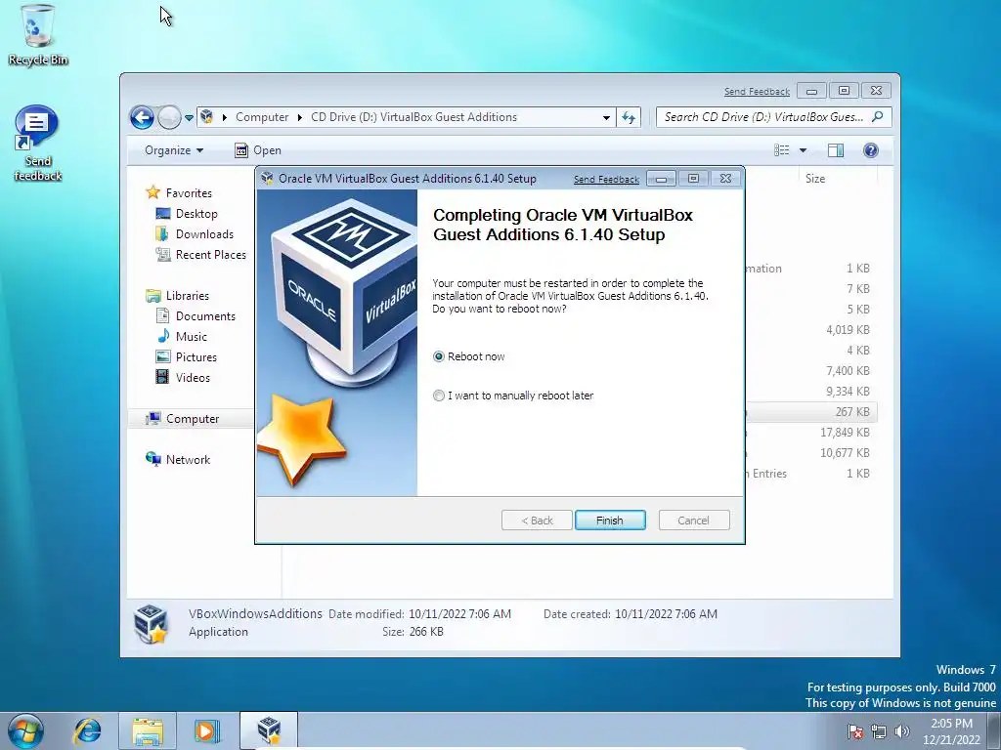Click the 7,400 KB size cell
1001x750 pixels.
coord(848,370)
